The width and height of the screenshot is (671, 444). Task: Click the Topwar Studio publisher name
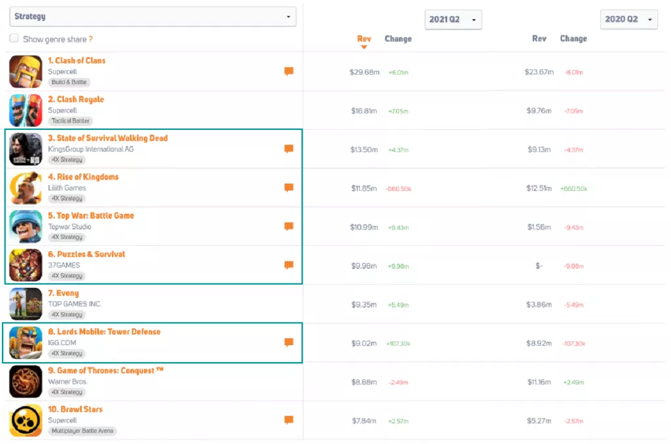click(x=69, y=226)
